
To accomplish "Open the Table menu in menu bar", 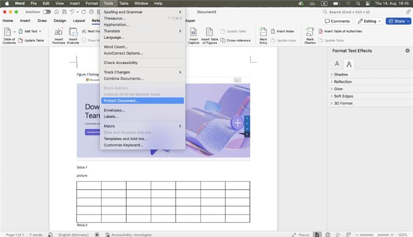I will pyautogui.click(x=123, y=4).
